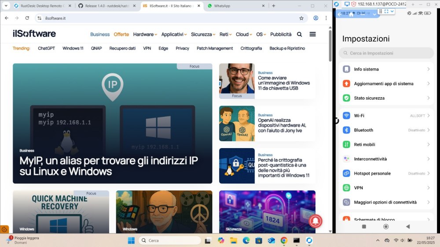Open the Business menu item
The image size is (440, 247).
[100, 34]
